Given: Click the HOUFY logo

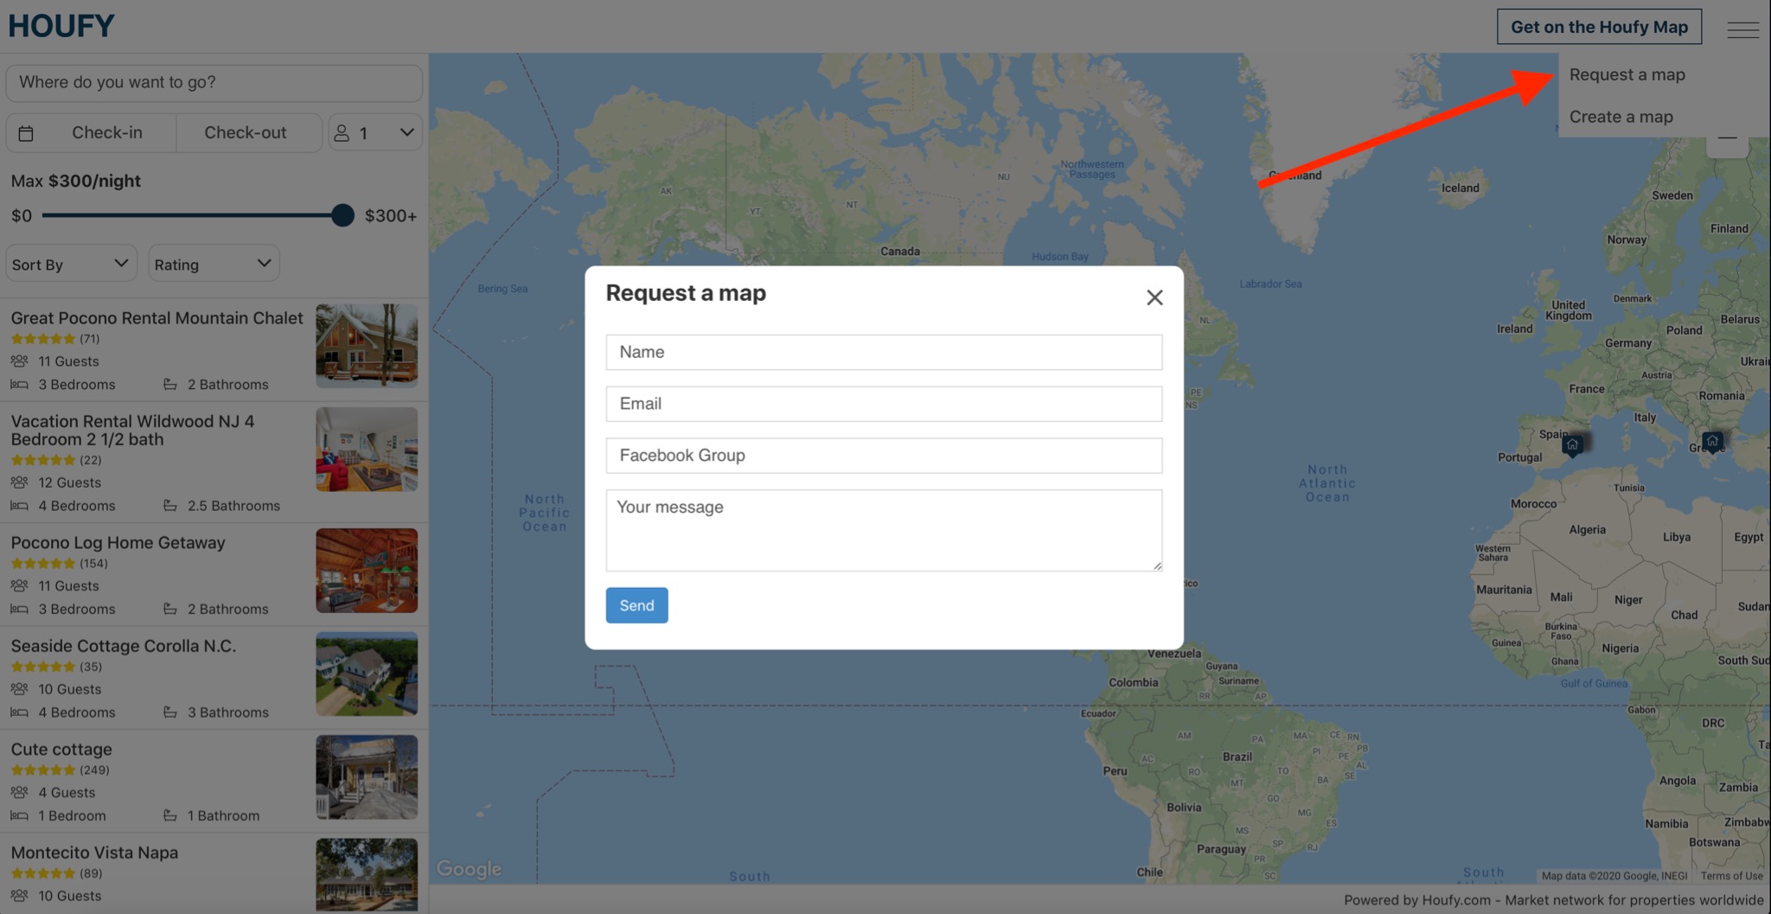Looking at the screenshot, I should click(x=61, y=26).
